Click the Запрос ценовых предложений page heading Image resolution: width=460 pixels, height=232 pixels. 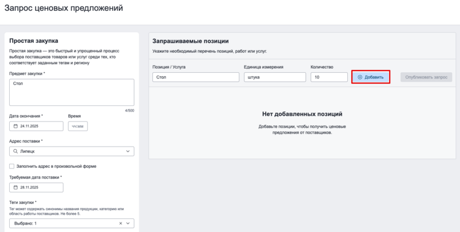63,9
